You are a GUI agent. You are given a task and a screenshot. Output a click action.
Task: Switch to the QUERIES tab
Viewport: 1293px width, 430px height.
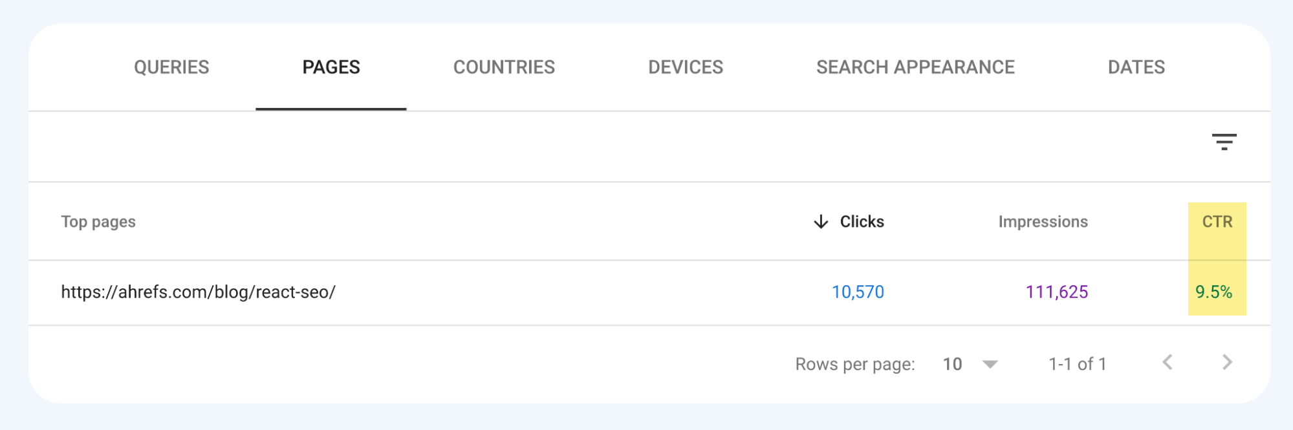tap(171, 67)
